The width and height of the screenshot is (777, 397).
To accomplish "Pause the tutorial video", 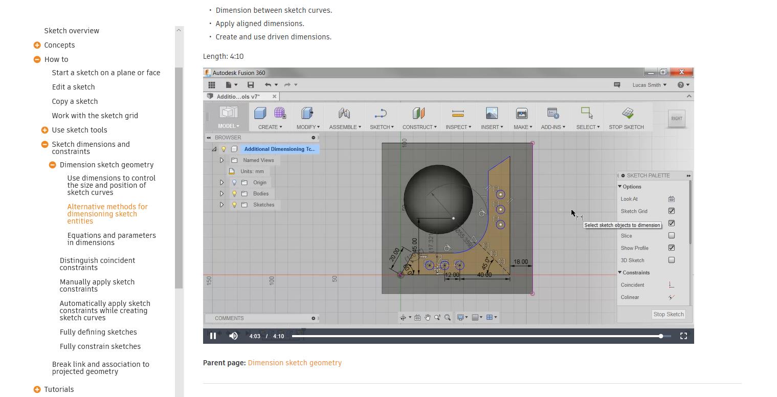I will pyautogui.click(x=213, y=336).
